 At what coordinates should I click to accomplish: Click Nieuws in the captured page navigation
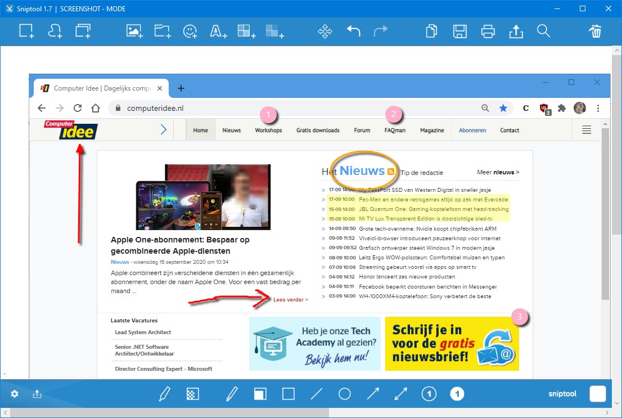pyautogui.click(x=232, y=130)
